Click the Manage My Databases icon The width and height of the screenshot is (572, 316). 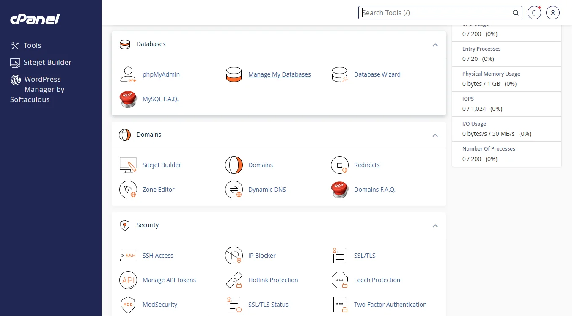pos(234,74)
